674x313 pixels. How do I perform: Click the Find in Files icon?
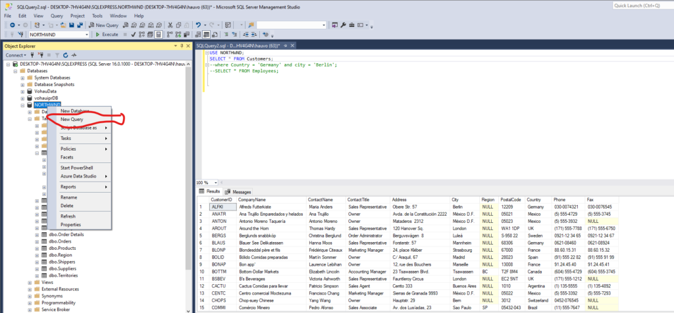pos(251,25)
